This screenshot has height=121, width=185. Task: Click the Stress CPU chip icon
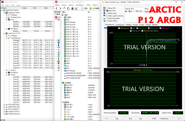(x=104, y=8)
